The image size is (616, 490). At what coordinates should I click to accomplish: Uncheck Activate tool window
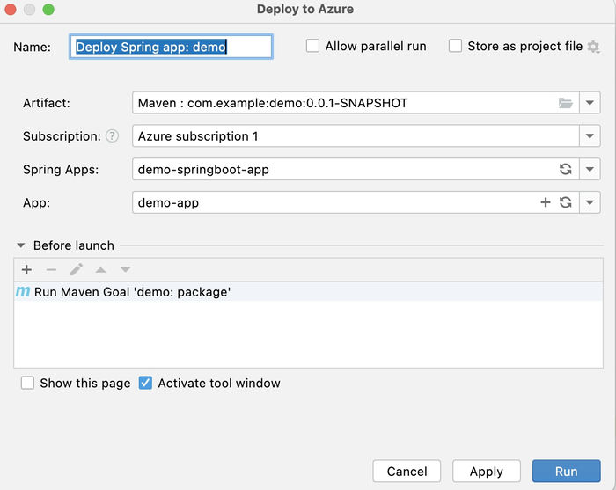[x=145, y=383]
